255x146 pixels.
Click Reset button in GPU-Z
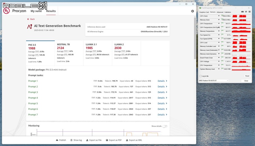click(247, 76)
